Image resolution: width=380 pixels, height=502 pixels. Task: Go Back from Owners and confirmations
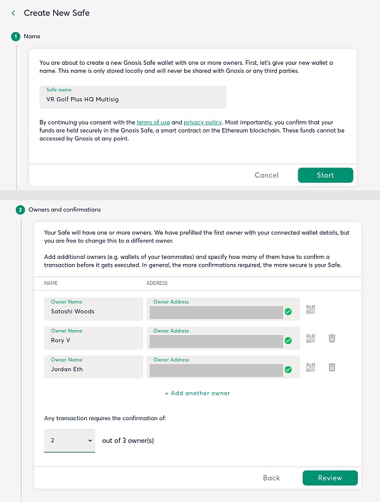(272, 478)
